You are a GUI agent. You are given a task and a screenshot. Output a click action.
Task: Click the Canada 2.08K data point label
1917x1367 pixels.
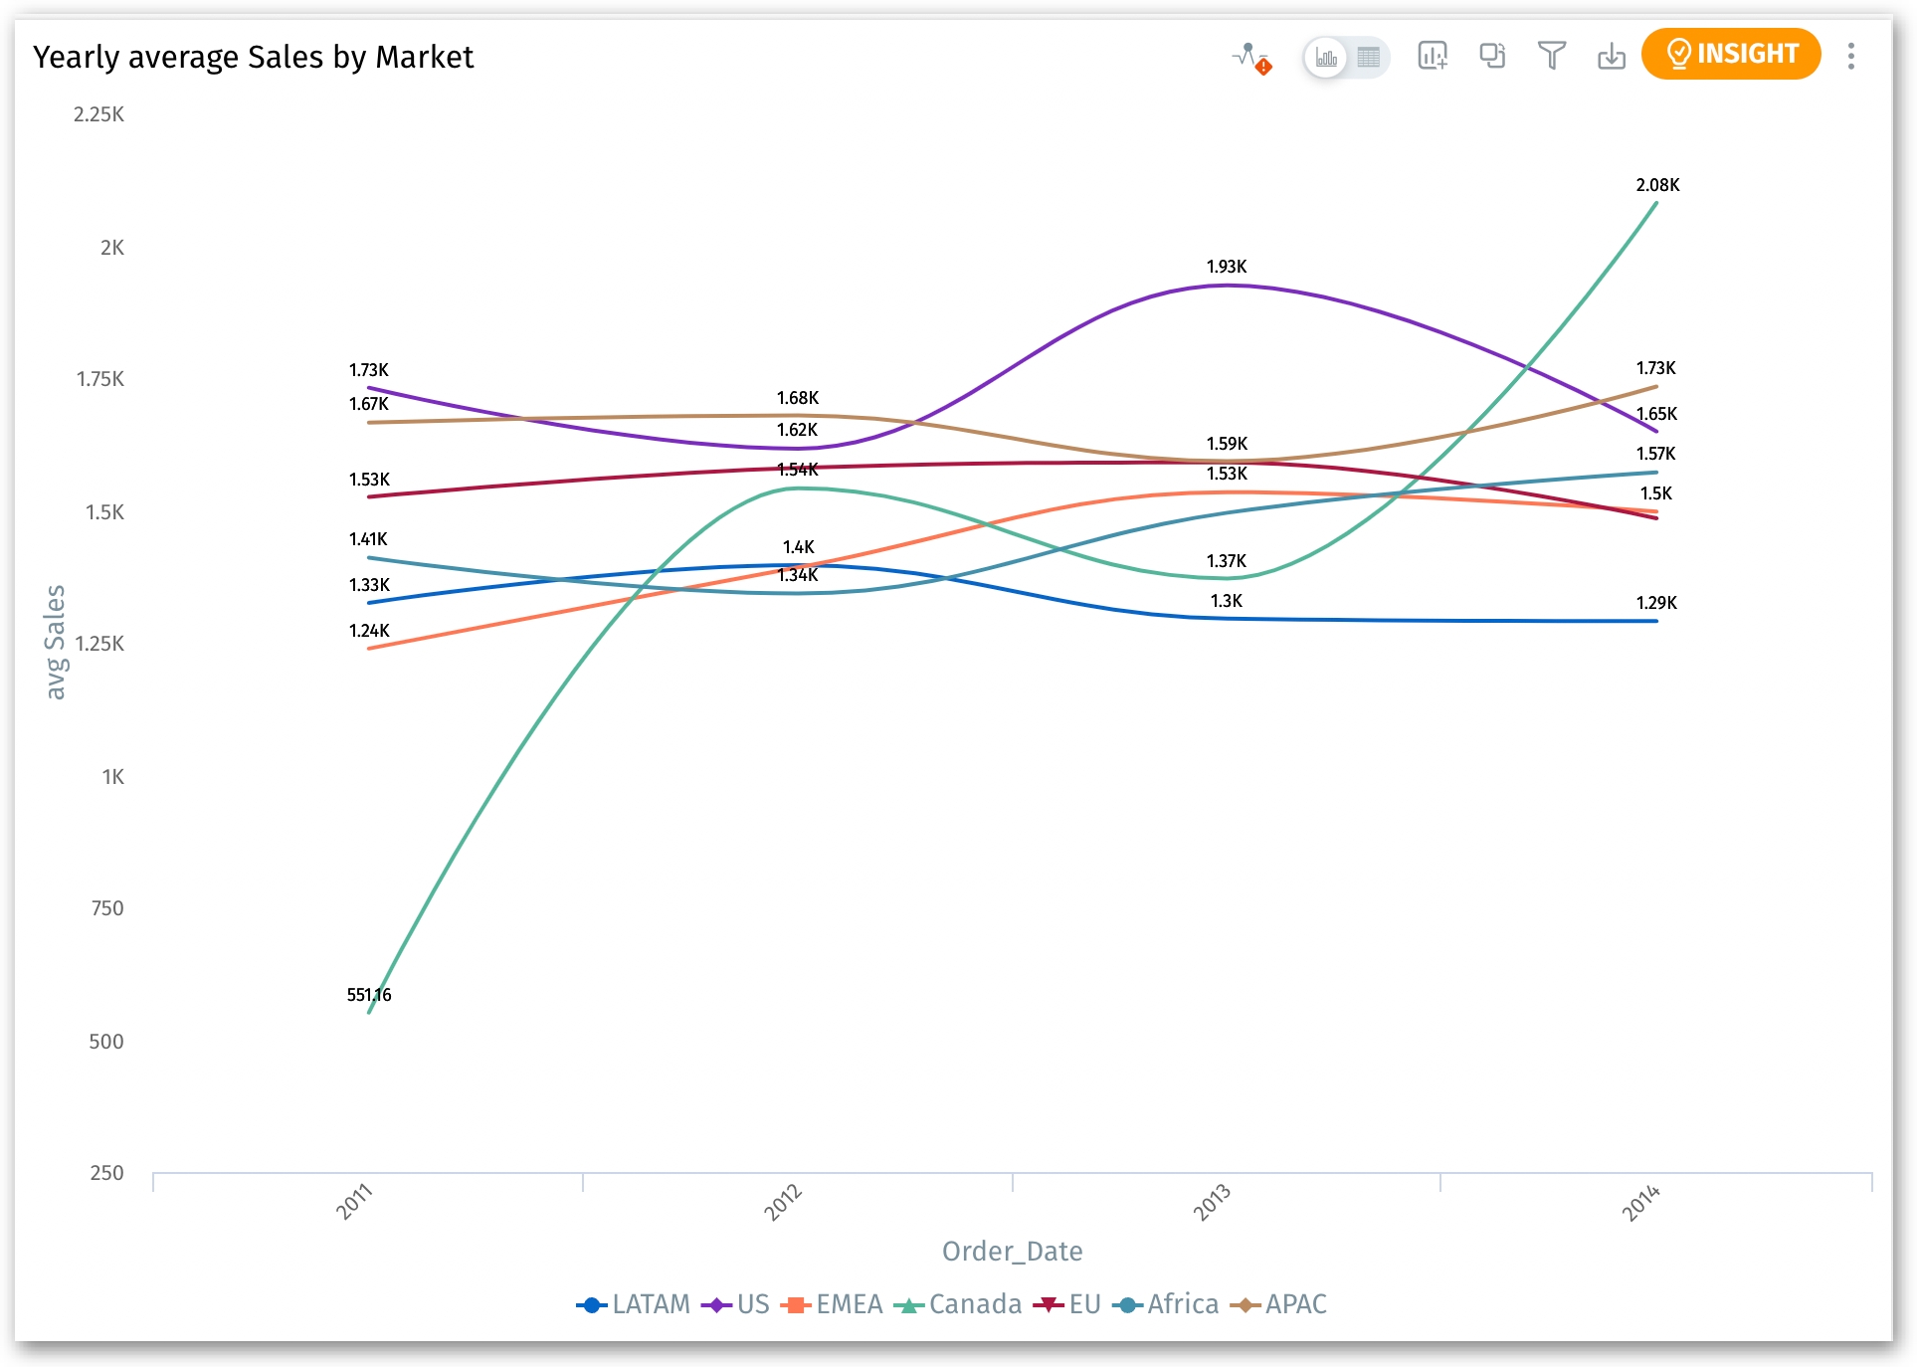(1657, 185)
